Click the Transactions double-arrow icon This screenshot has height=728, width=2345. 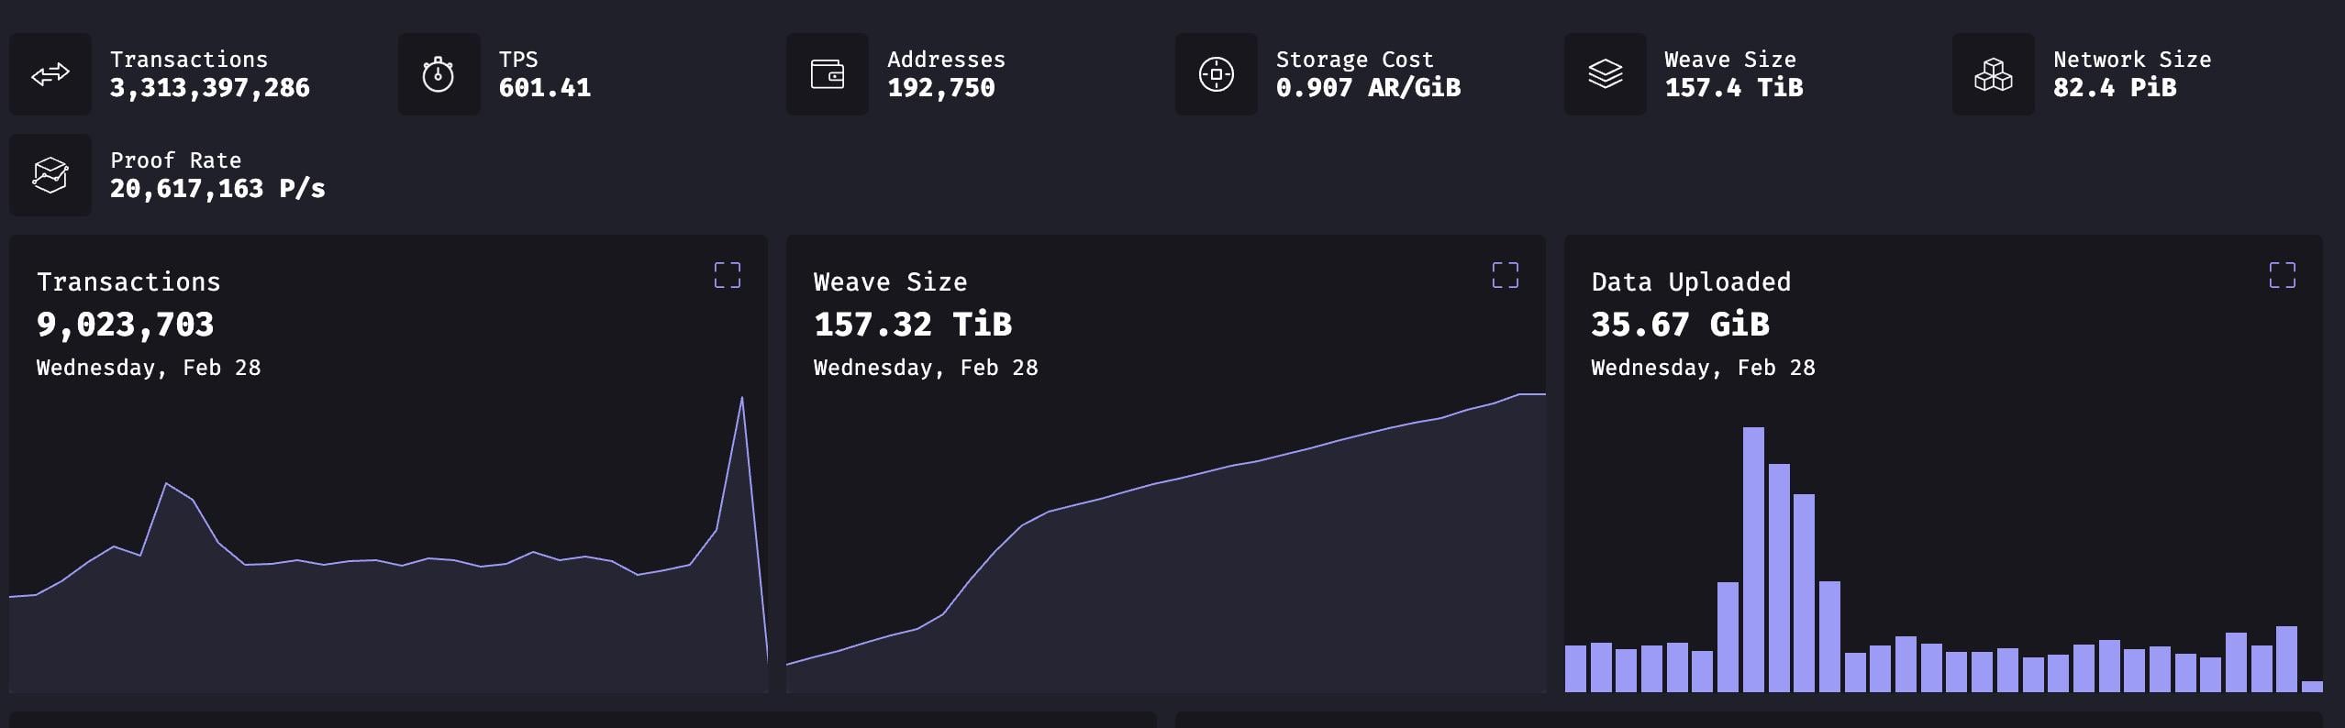(x=50, y=74)
